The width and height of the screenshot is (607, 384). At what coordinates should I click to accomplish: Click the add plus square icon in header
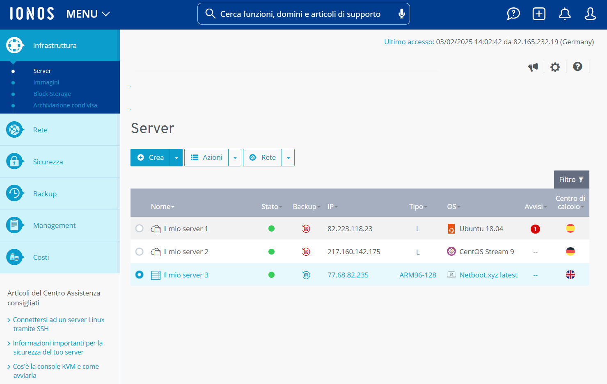point(539,14)
